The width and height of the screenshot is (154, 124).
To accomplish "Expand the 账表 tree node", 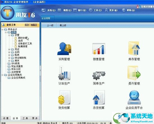I will 9,55.
